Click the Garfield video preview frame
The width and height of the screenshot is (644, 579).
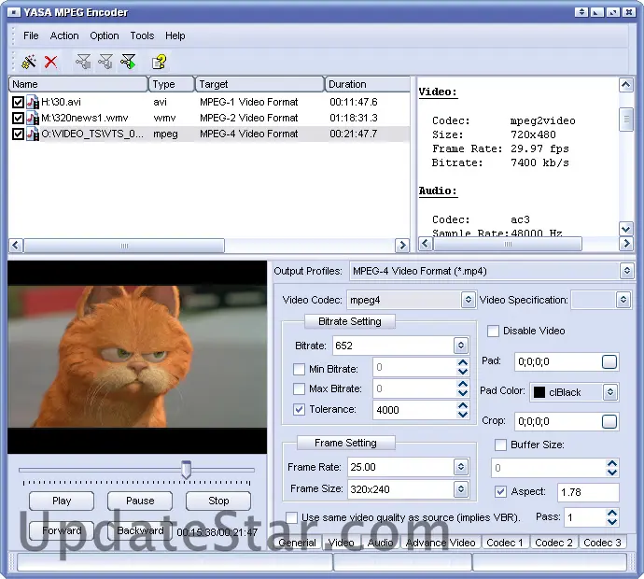point(137,357)
